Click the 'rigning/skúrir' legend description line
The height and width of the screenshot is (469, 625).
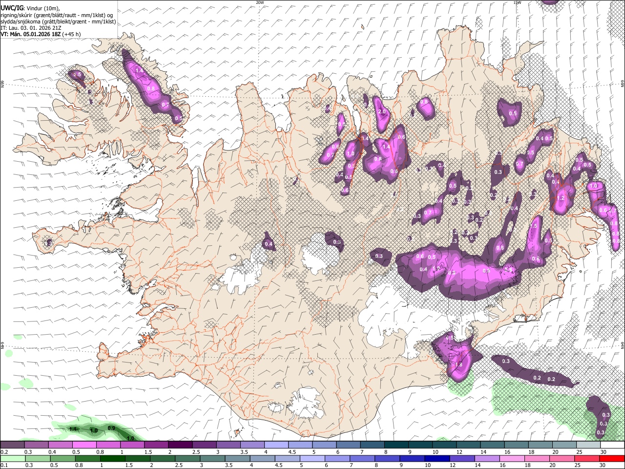(x=58, y=15)
